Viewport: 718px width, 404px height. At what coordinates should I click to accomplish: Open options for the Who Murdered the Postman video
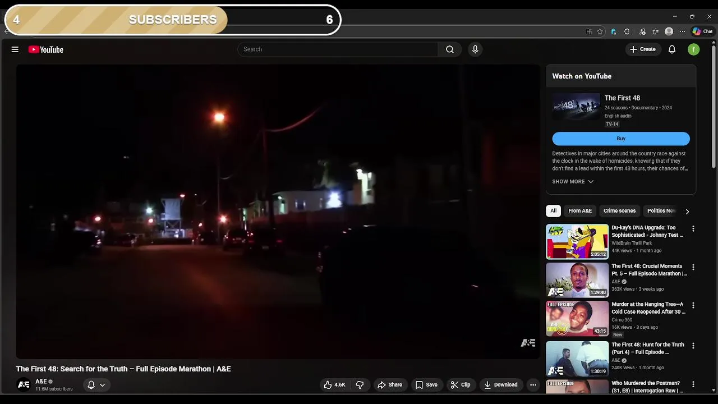tap(693, 384)
